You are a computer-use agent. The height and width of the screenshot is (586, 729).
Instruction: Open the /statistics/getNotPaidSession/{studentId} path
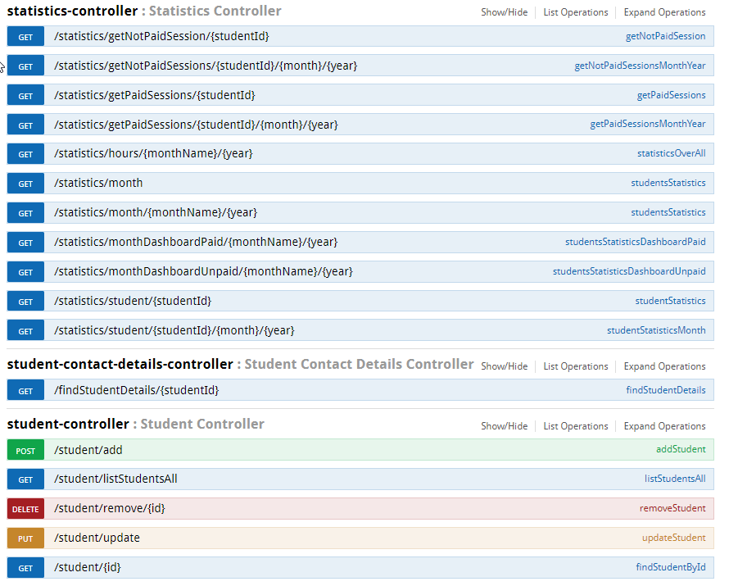[x=161, y=36]
